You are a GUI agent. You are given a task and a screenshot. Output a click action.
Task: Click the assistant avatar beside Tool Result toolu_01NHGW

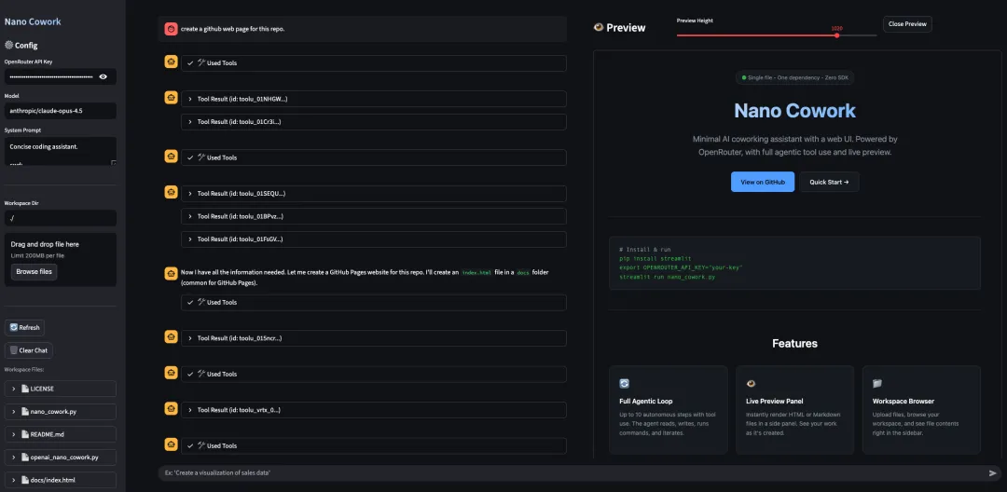click(x=171, y=98)
